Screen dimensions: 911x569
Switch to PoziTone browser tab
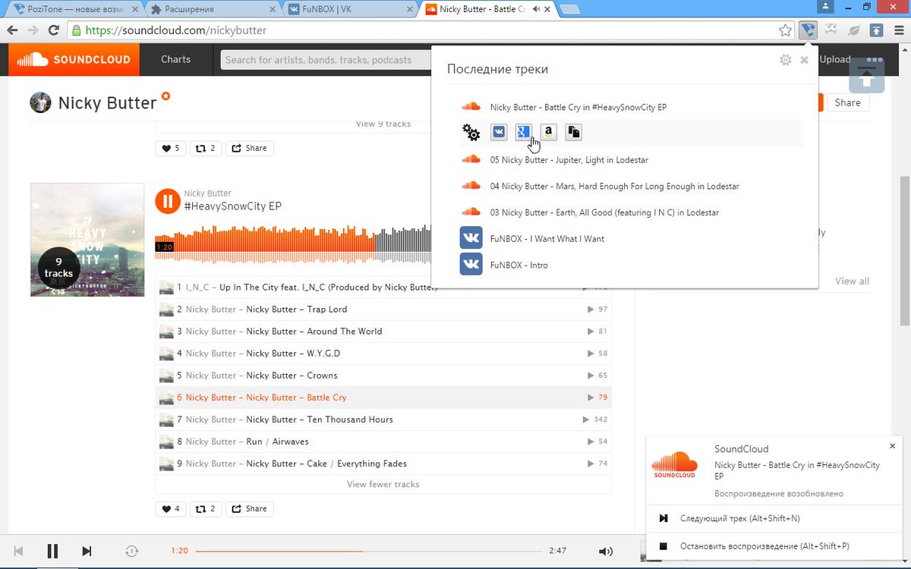[76, 9]
